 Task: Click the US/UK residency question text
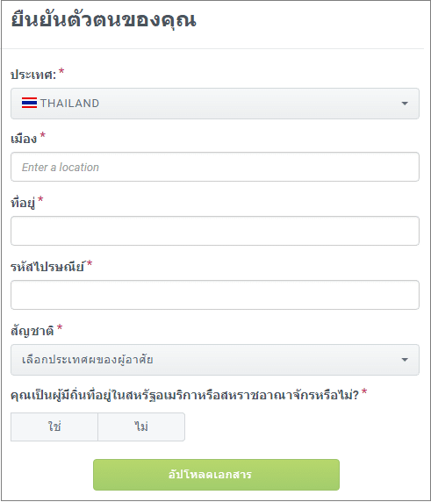(x=184, y=396)
